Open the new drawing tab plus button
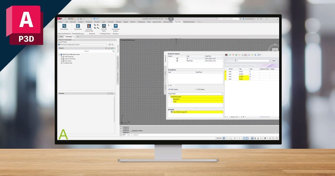 pyautogui.click(x=78, y=37)
